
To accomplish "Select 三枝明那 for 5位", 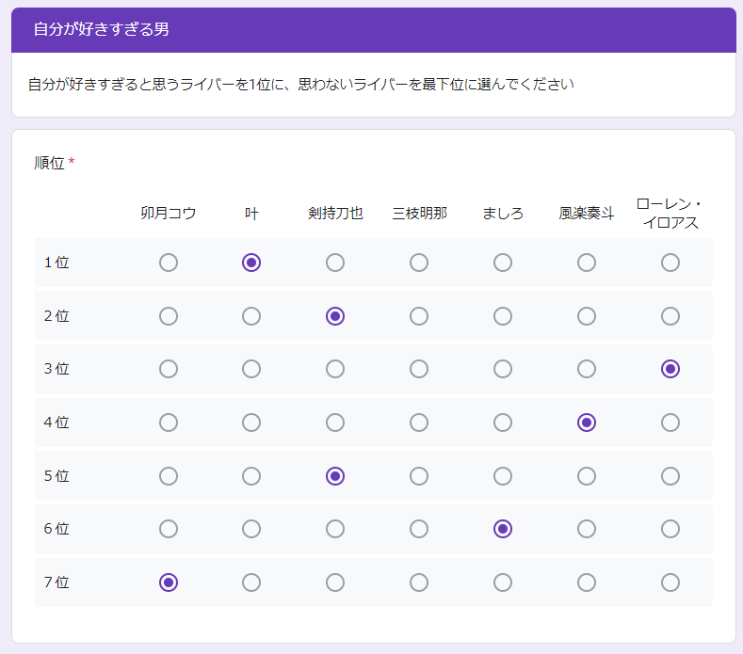I will [419, 476].
